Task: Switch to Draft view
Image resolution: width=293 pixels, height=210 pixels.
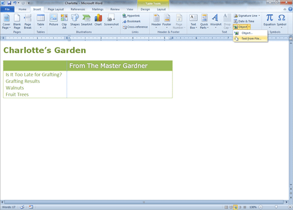Action: [245, 207]
